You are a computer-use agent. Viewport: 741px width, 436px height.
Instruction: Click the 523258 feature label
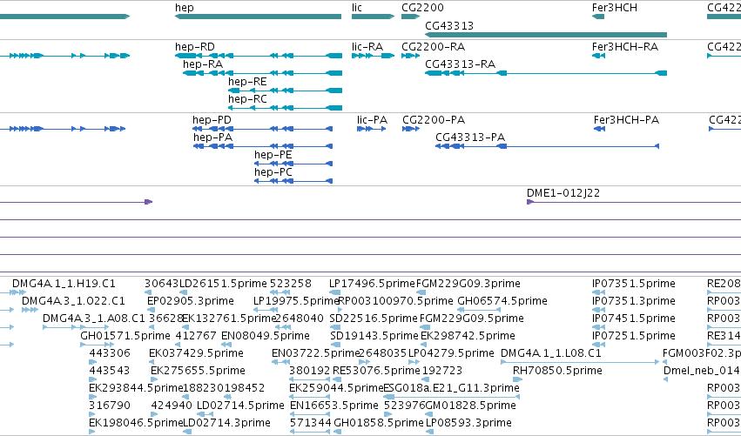click(x=291, y=284)
